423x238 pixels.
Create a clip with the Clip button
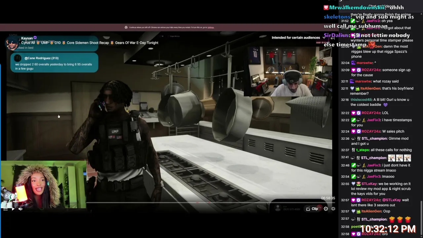click(x=312, y=209)
